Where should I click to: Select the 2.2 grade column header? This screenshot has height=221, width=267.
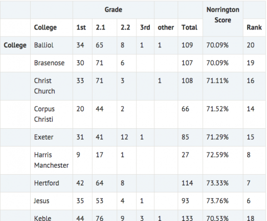(x=125, y=27)
